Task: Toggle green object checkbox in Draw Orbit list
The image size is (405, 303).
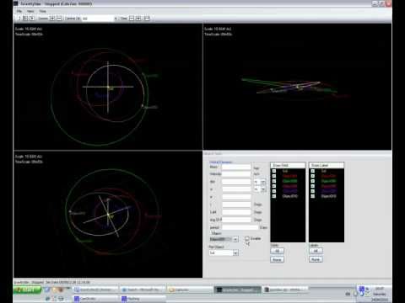Action: pos(274,181)
